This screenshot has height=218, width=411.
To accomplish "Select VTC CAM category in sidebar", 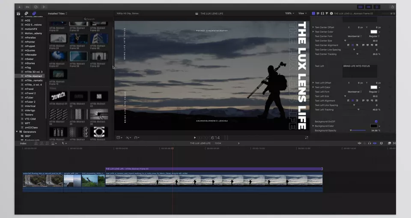I will (x=30, y=119).
